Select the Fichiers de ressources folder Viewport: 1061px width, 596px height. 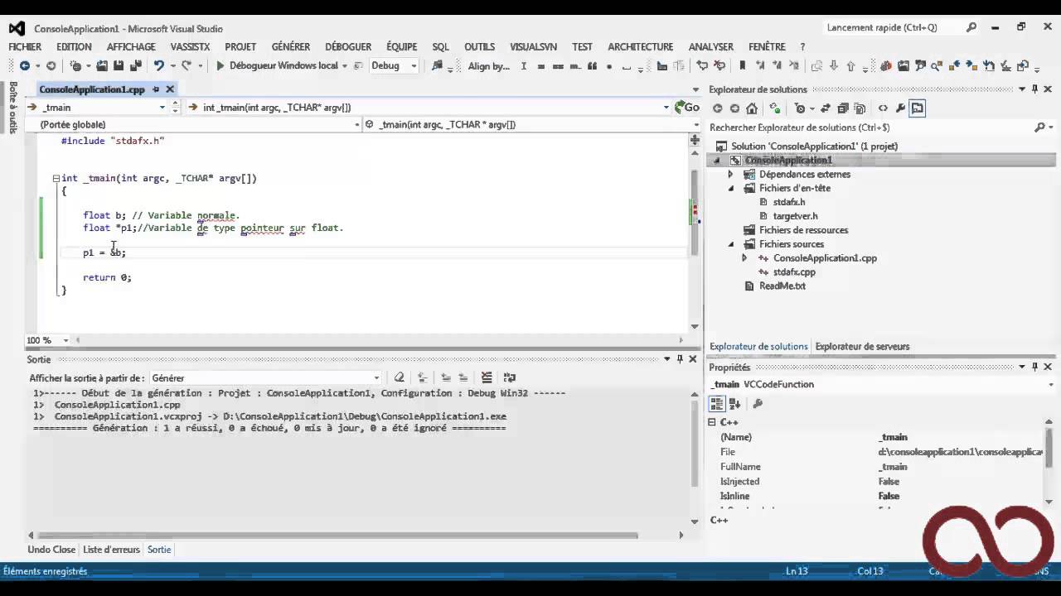point(803,230)
